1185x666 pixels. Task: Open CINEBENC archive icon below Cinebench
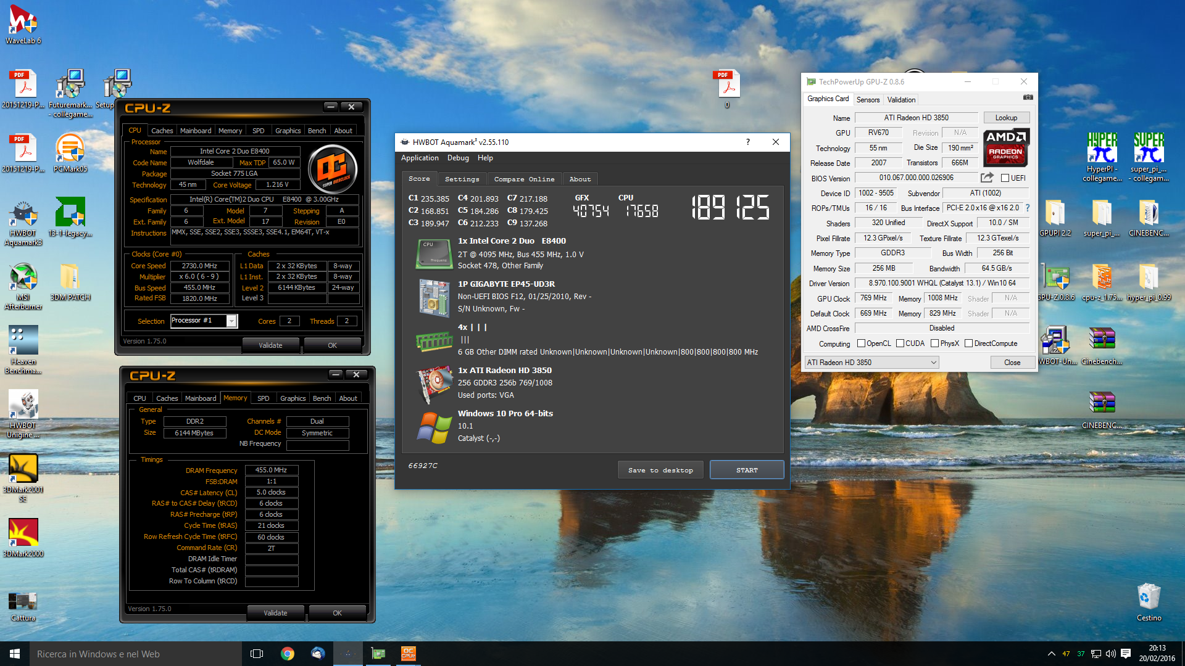1102,409
